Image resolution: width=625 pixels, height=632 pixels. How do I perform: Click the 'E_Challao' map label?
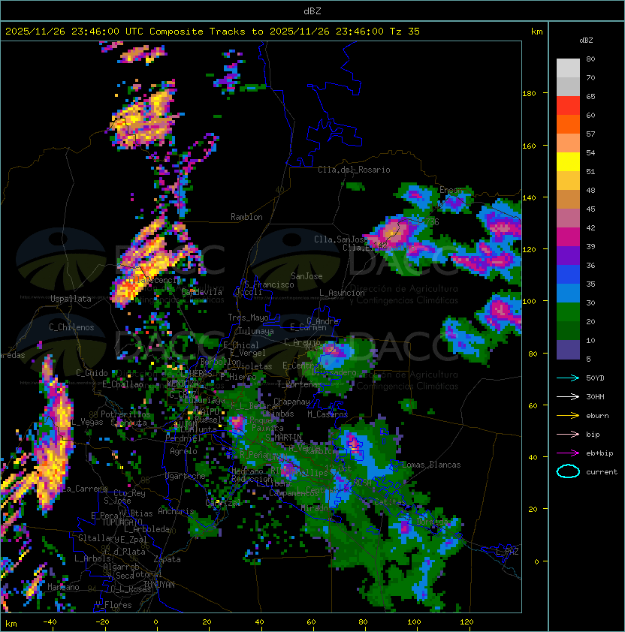click(x=122, y=384)
